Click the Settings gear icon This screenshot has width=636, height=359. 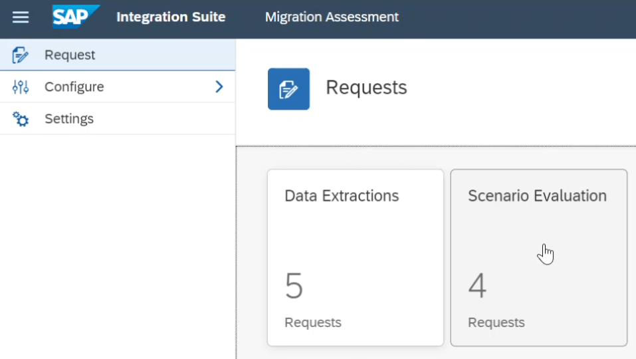[21, 119]
